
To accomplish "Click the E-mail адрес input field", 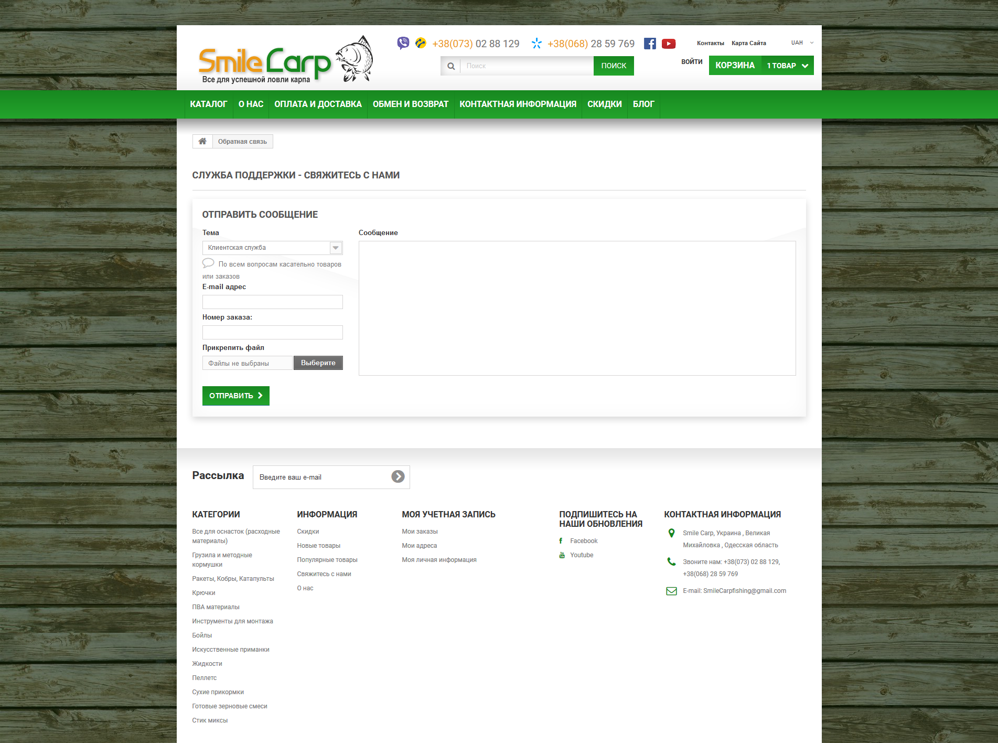I will click(272, 302).
